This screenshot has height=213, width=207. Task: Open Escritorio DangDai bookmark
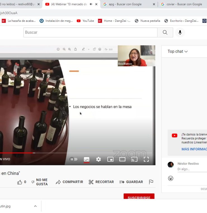[x=181, y=21]
